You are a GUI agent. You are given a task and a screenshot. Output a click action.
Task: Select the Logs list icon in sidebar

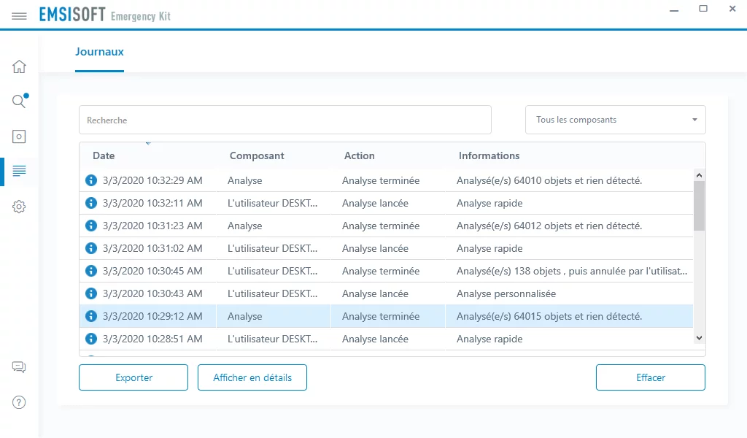pyautogui.click(x=19, y=171)
